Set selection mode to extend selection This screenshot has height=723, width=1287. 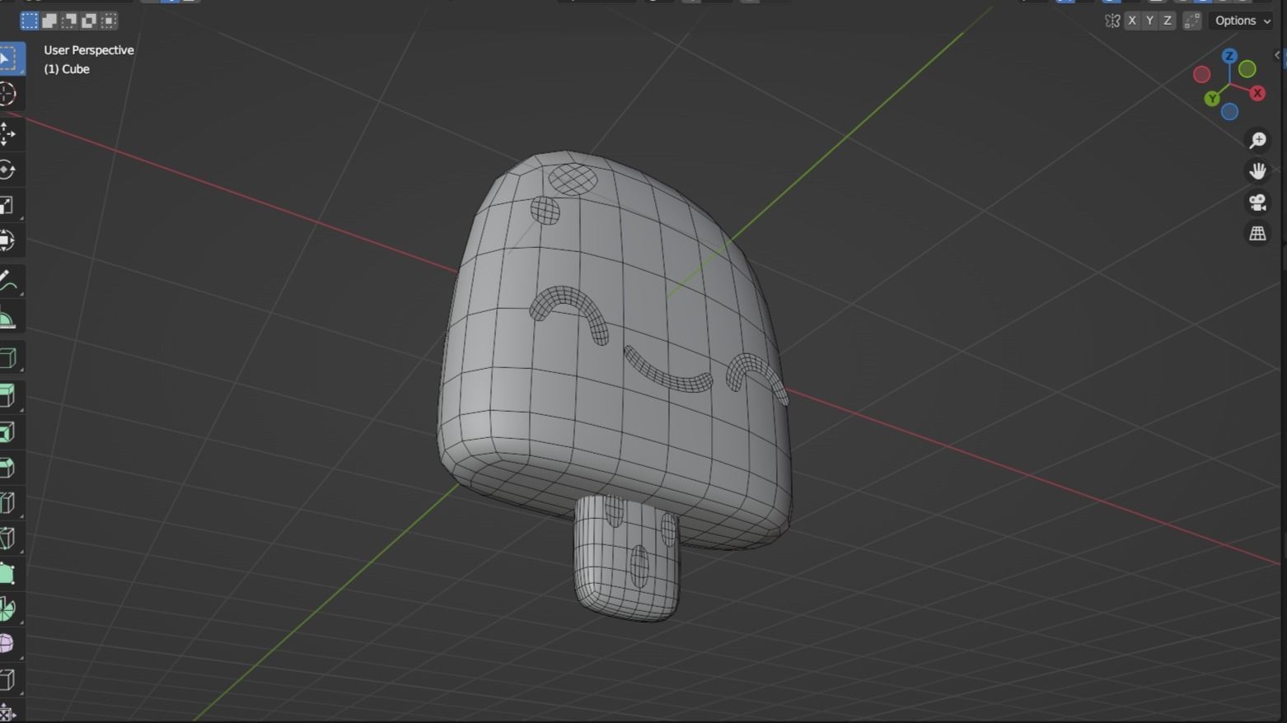pyautogui.click(x=49, y=21)
